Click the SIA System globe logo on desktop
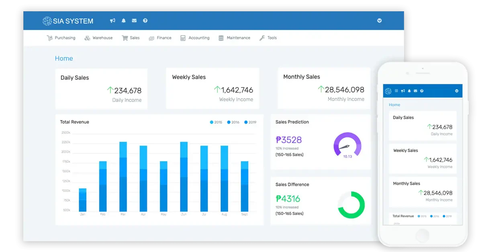 (x=47, y=21)
